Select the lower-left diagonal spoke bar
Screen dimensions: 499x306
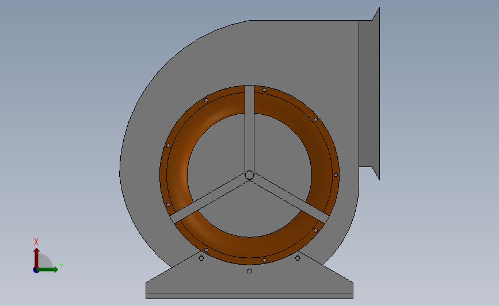coord(208,199)
